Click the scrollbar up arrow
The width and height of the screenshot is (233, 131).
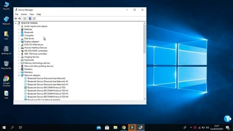(145, 23)
